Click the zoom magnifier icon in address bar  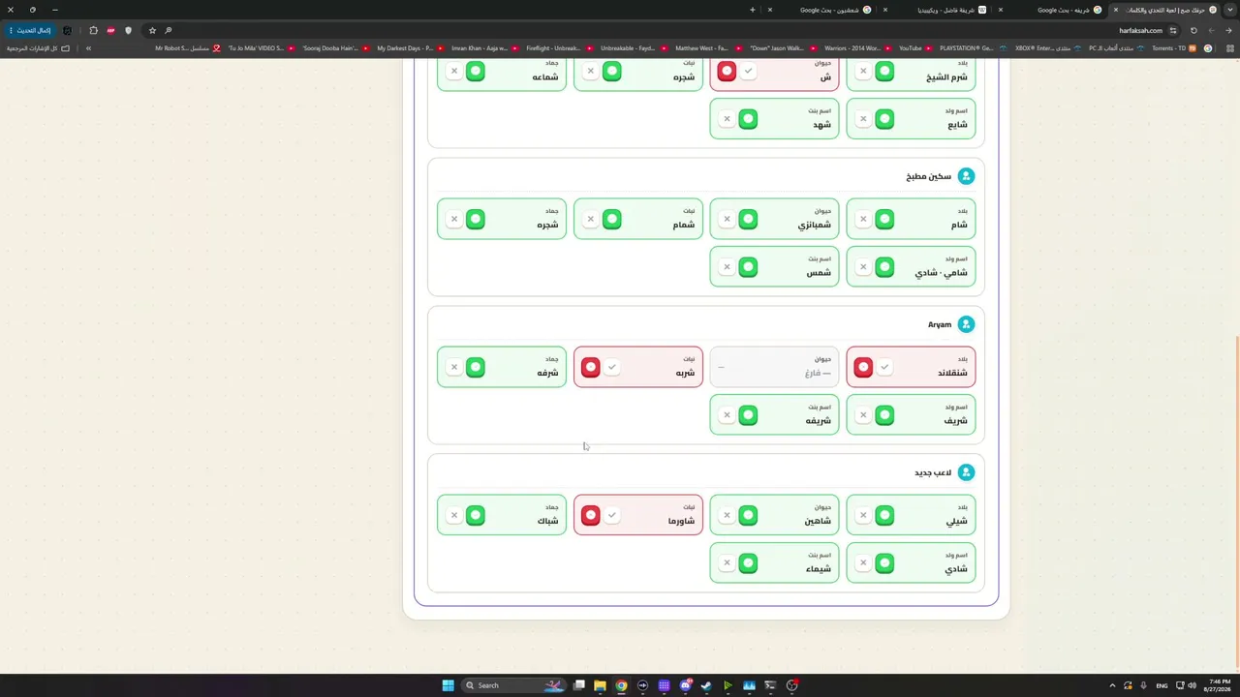pyautogui.click(x=169, y=30)
